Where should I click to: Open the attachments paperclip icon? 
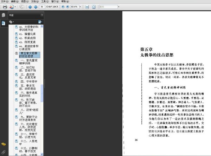coord(4,152)
